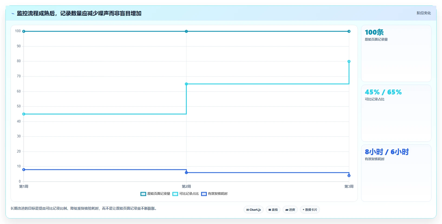Select the 表格 tag
The width and height of the screenshot is (442, 224).
(273, 210)
